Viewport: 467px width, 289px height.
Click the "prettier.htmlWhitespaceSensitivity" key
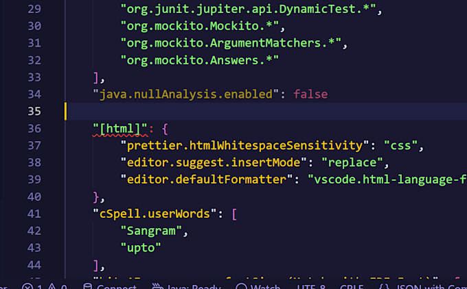(x=244, y=146)
